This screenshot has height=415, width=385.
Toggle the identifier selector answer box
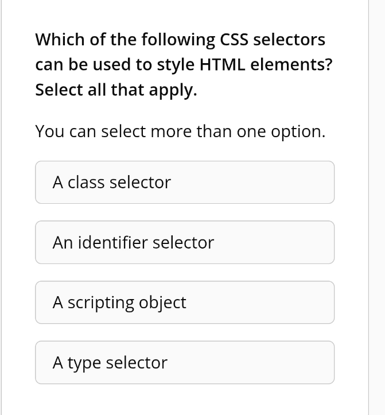[x=184, y=242]
